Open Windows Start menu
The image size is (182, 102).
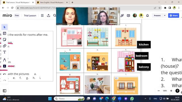coord(50,99)
